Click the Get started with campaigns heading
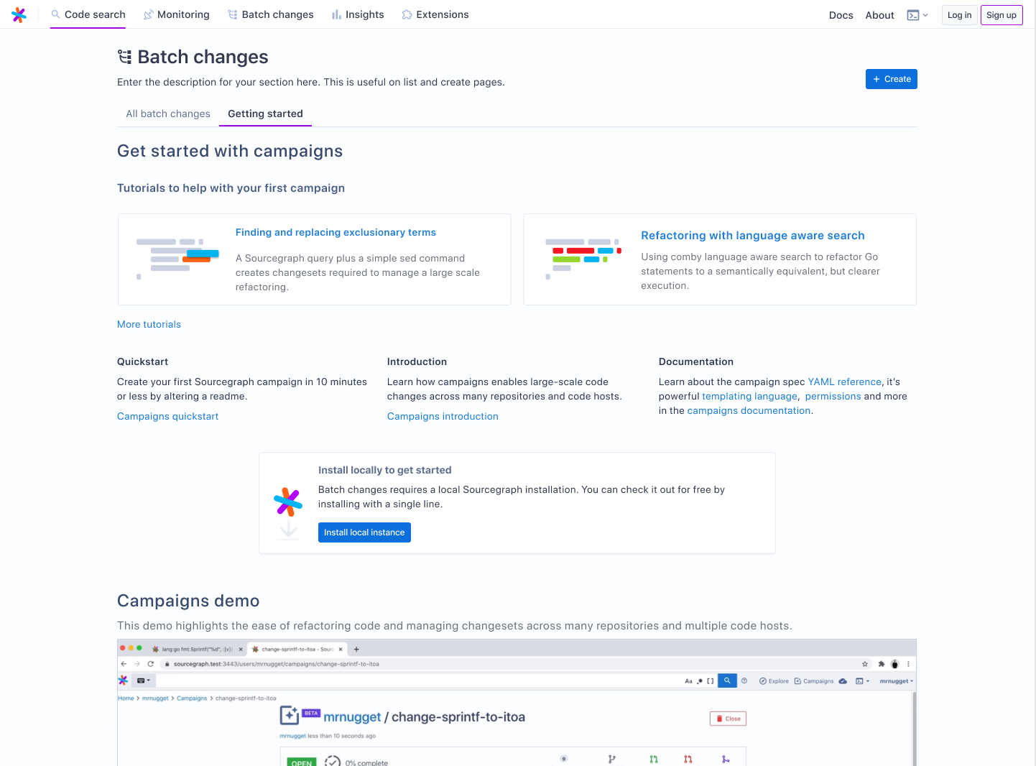Viewport: 1036px width, 766px height. click(x=230, y=151)
